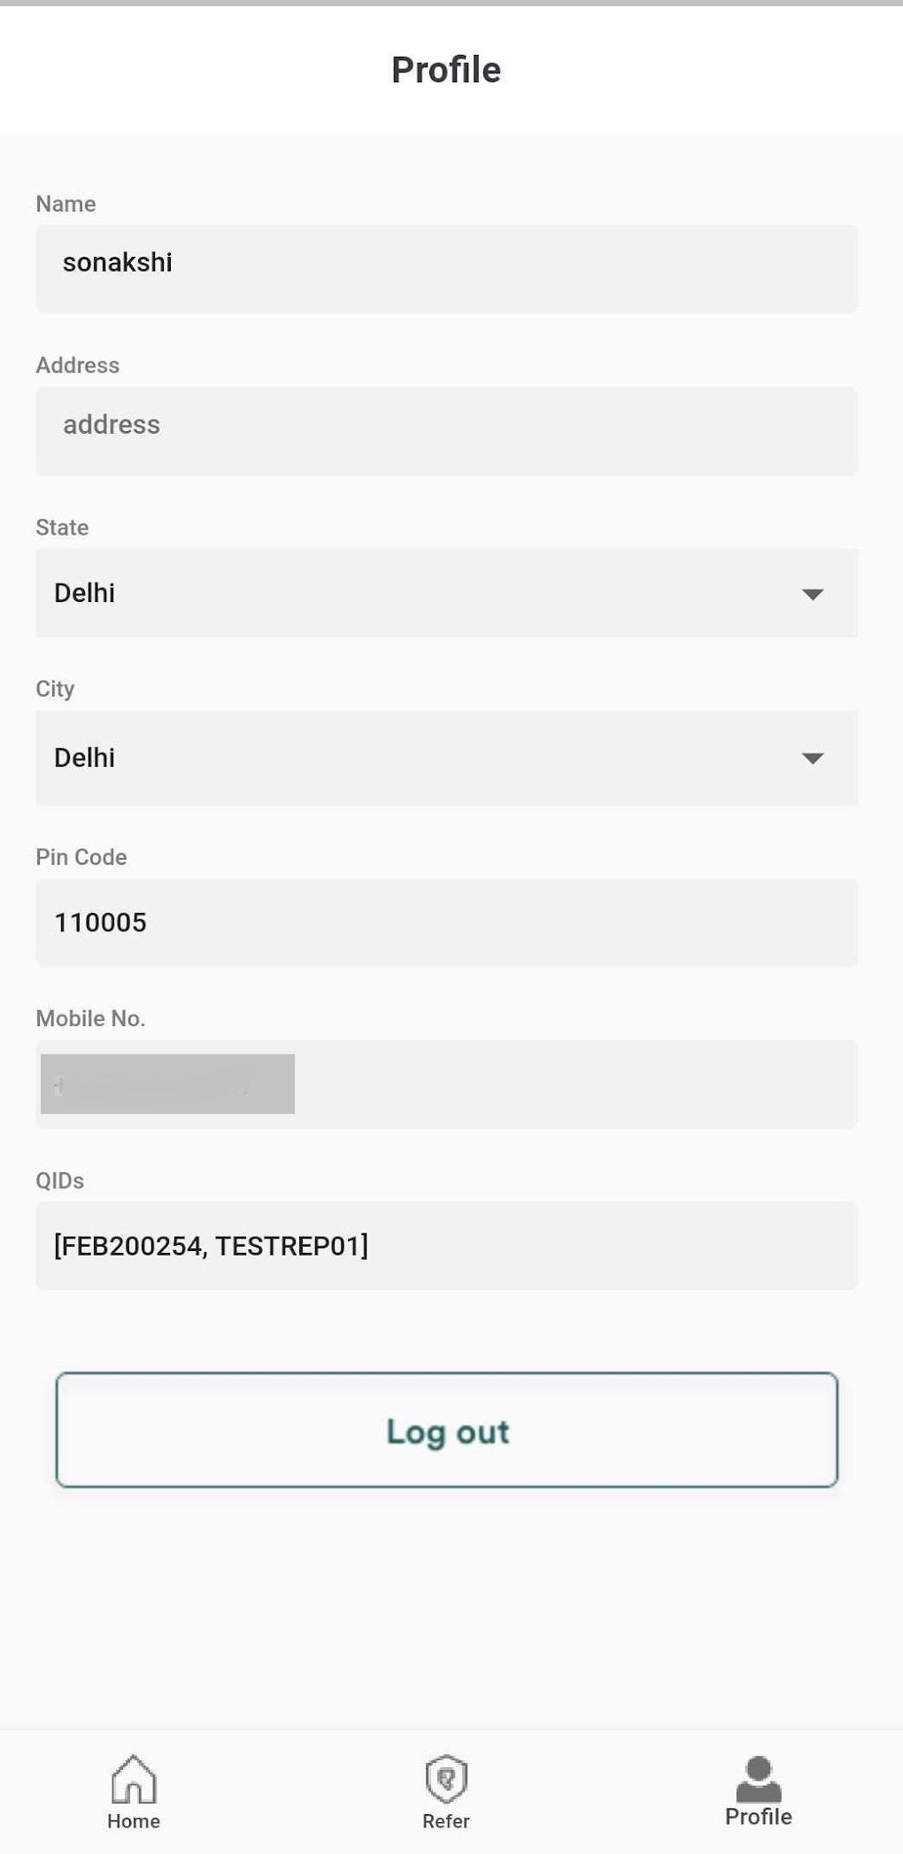Switch to the Home tab label
903x1854 pixels.
coord(134,1821)
